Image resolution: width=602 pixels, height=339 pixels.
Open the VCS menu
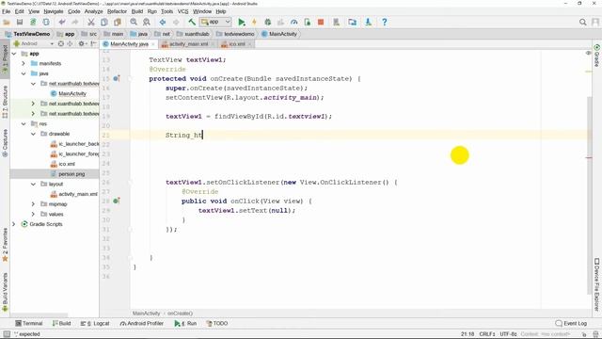182,11
